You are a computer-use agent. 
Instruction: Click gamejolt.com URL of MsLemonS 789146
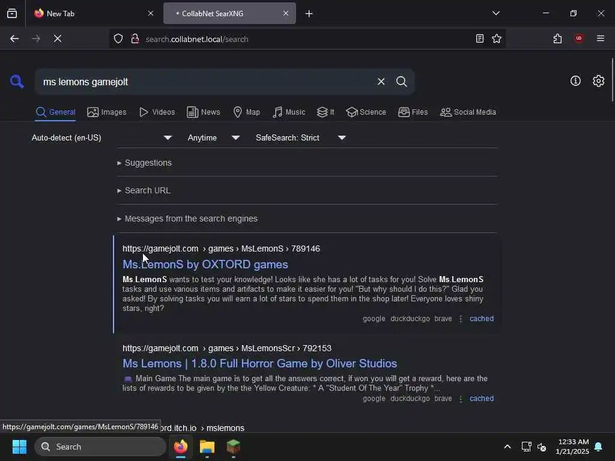click(221, 249)
